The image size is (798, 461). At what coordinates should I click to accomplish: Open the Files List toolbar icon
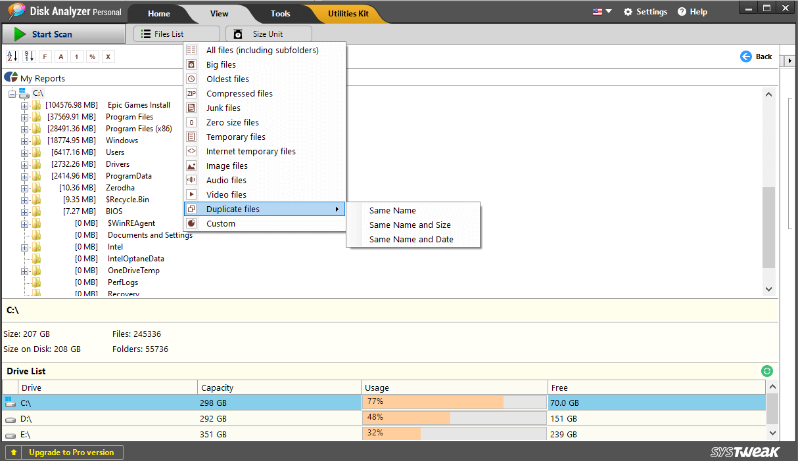pyautogui.click(x=176, y=33)
